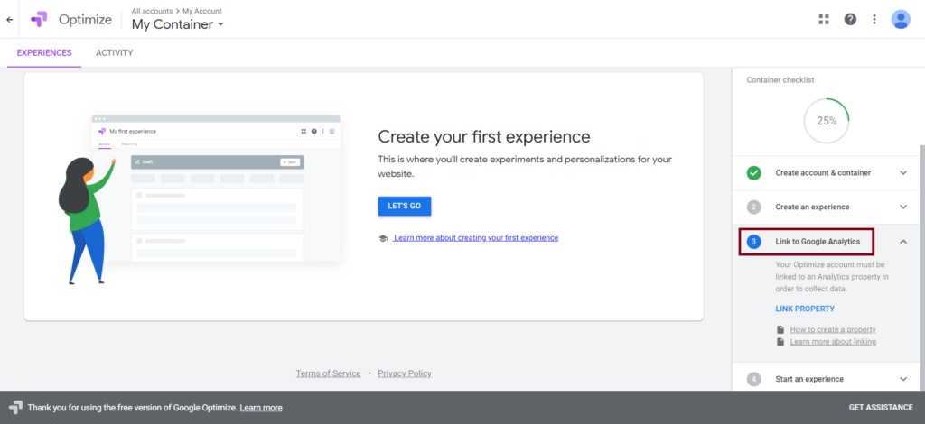The height and width of the screenshot is (424, 925).
Task: Select the Experiences tab
Action: 44,53
